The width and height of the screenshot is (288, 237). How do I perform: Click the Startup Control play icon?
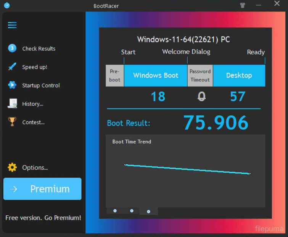coord(12,85)
